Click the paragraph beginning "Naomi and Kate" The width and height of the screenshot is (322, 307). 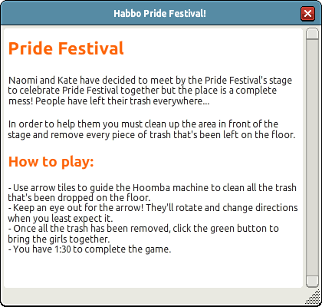point(150,91)
